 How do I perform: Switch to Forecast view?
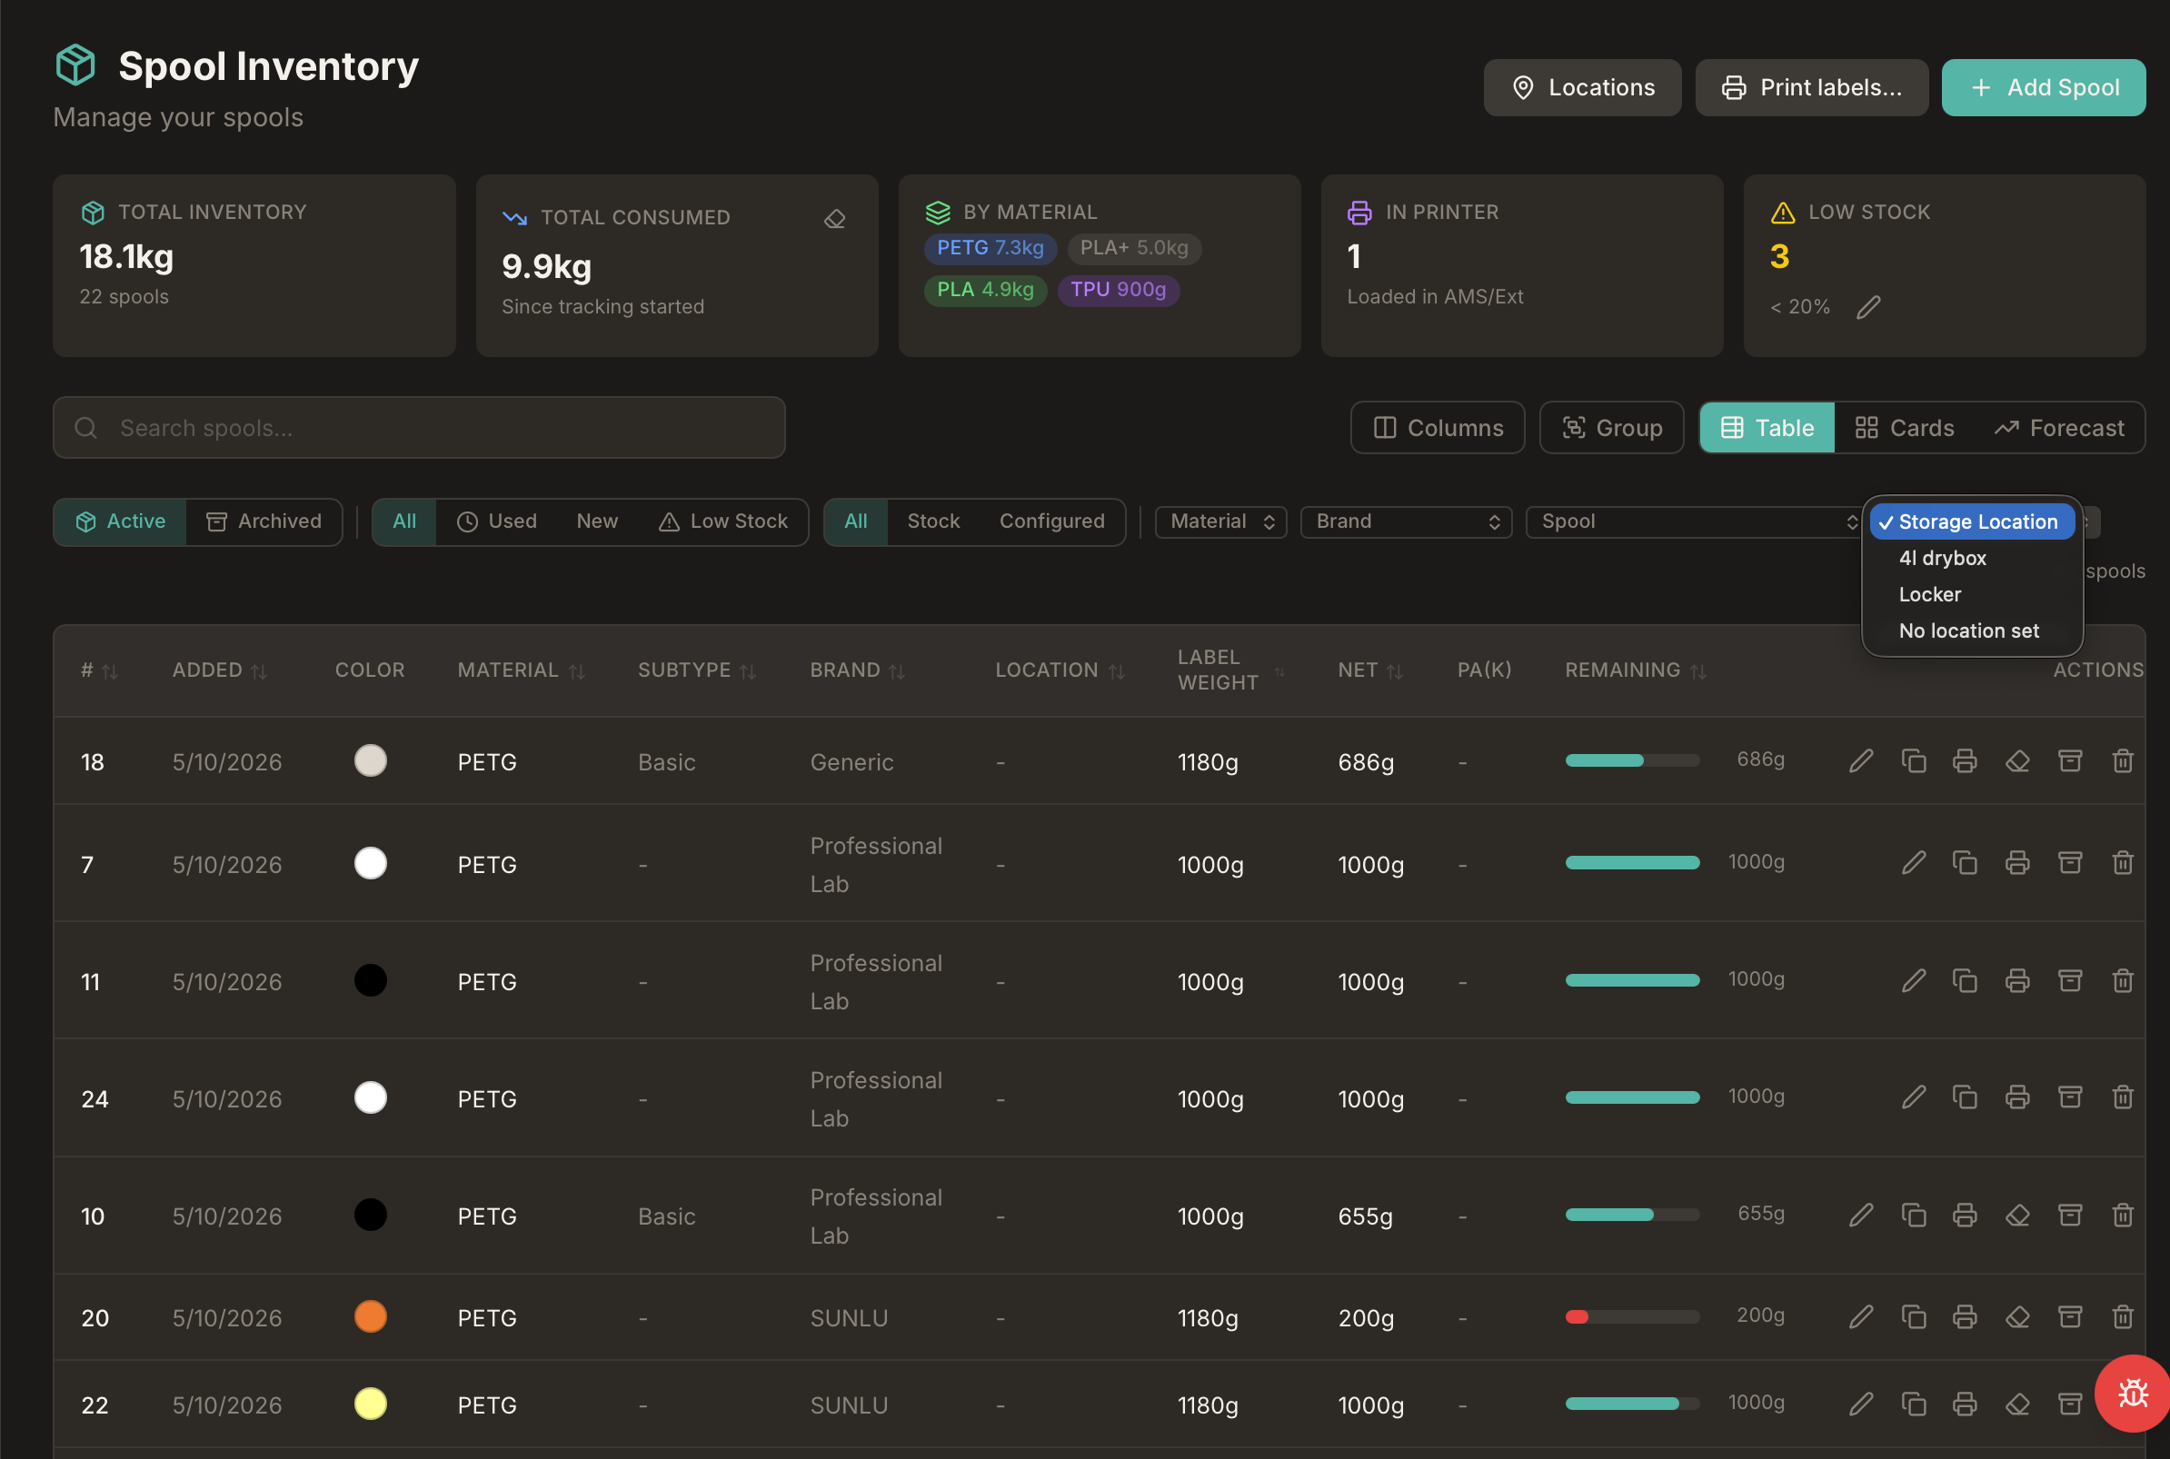tap(2059, 428)
